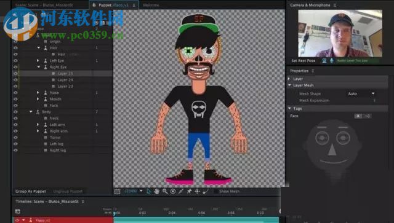Click the timeline playhead marker
The width and height of the screenshot is (394, 223).
tap(115, 213)
